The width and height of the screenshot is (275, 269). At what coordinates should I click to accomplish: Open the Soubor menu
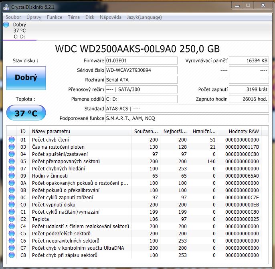[13, 17]
